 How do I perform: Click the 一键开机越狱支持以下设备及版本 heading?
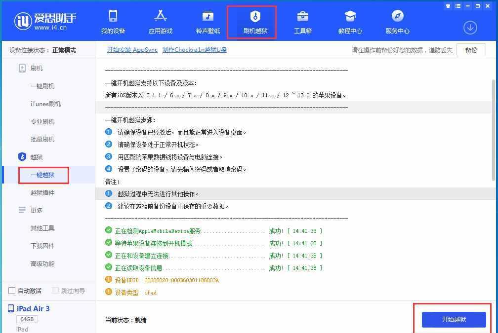point(151,83)
